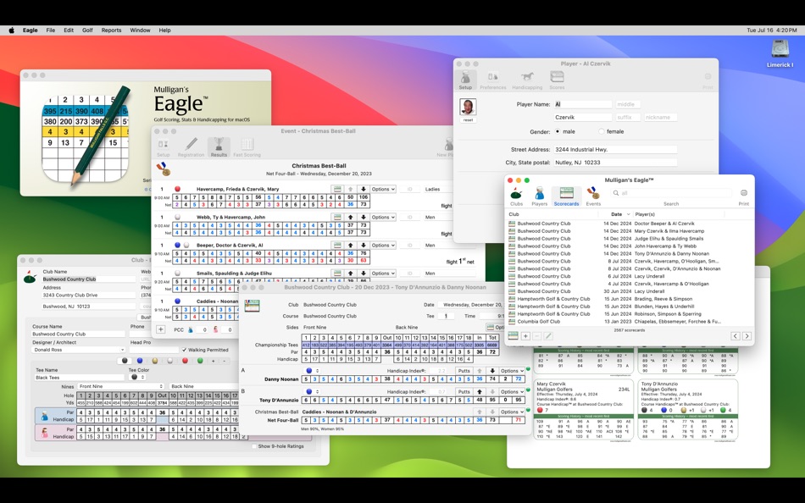Open the Events list using the Events icon

click(593, 195)
